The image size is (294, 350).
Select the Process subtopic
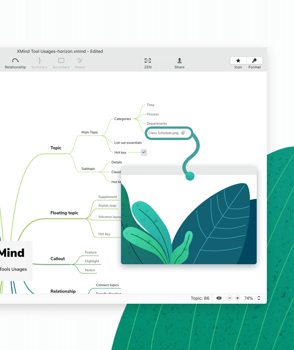tap(153, 114)
